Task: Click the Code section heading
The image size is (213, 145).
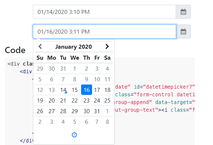Action: pos(15,50)
